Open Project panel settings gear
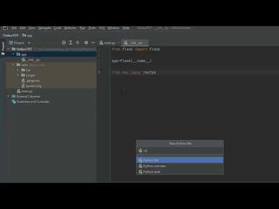The width and height of the screenshot is (279, 209). pyautogui.click(x=86, y=43)
